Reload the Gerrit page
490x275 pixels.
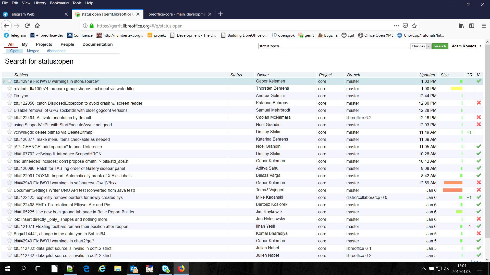pos(27,26)
